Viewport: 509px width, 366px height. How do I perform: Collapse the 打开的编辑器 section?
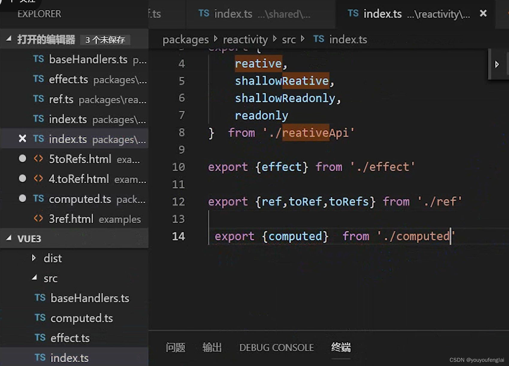click(x=9, y=39)
